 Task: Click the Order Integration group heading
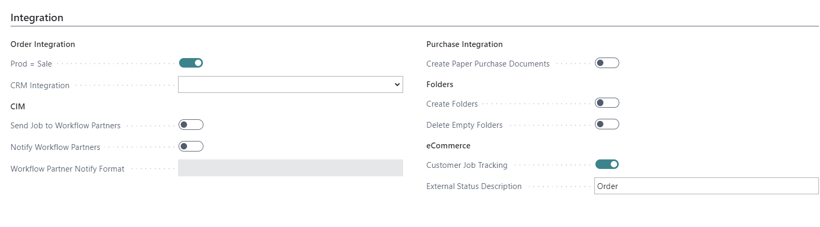coord(43,44)
